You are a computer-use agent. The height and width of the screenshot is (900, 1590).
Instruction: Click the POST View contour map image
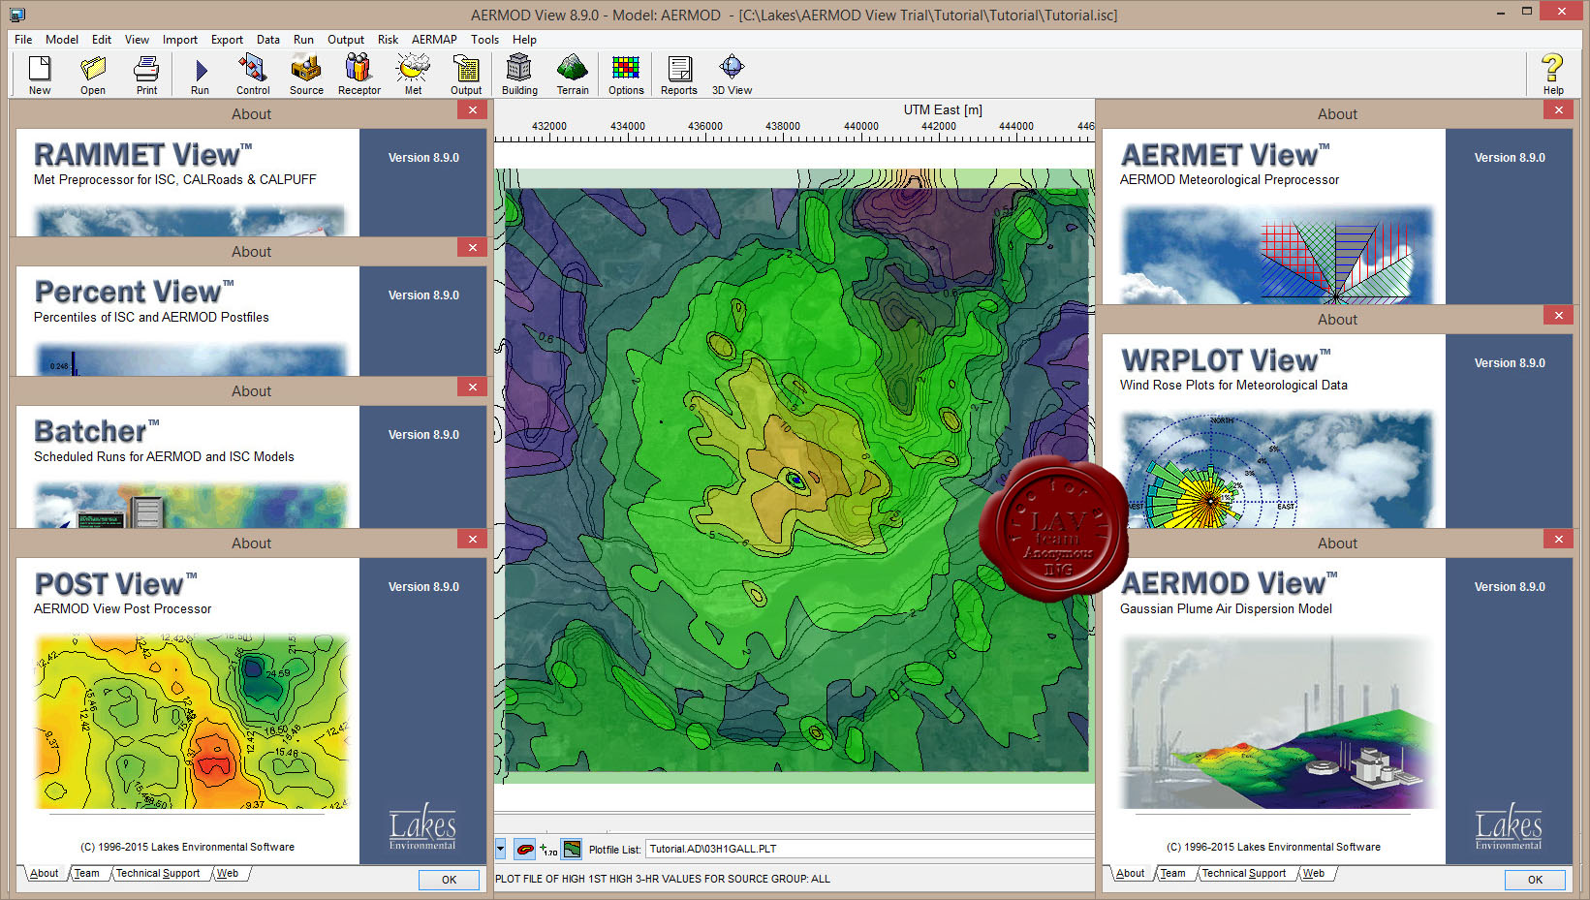192,722
